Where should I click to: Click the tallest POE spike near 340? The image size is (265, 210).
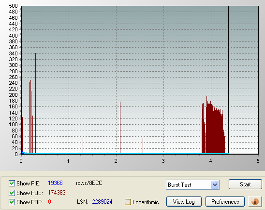coord(35,103)
